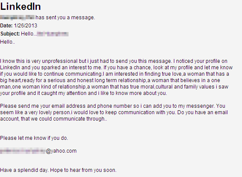Click the word 'messenger' in the second paragraph
Image resolution: width=242 pixels, height=177 pixels.
click(200, 106)
